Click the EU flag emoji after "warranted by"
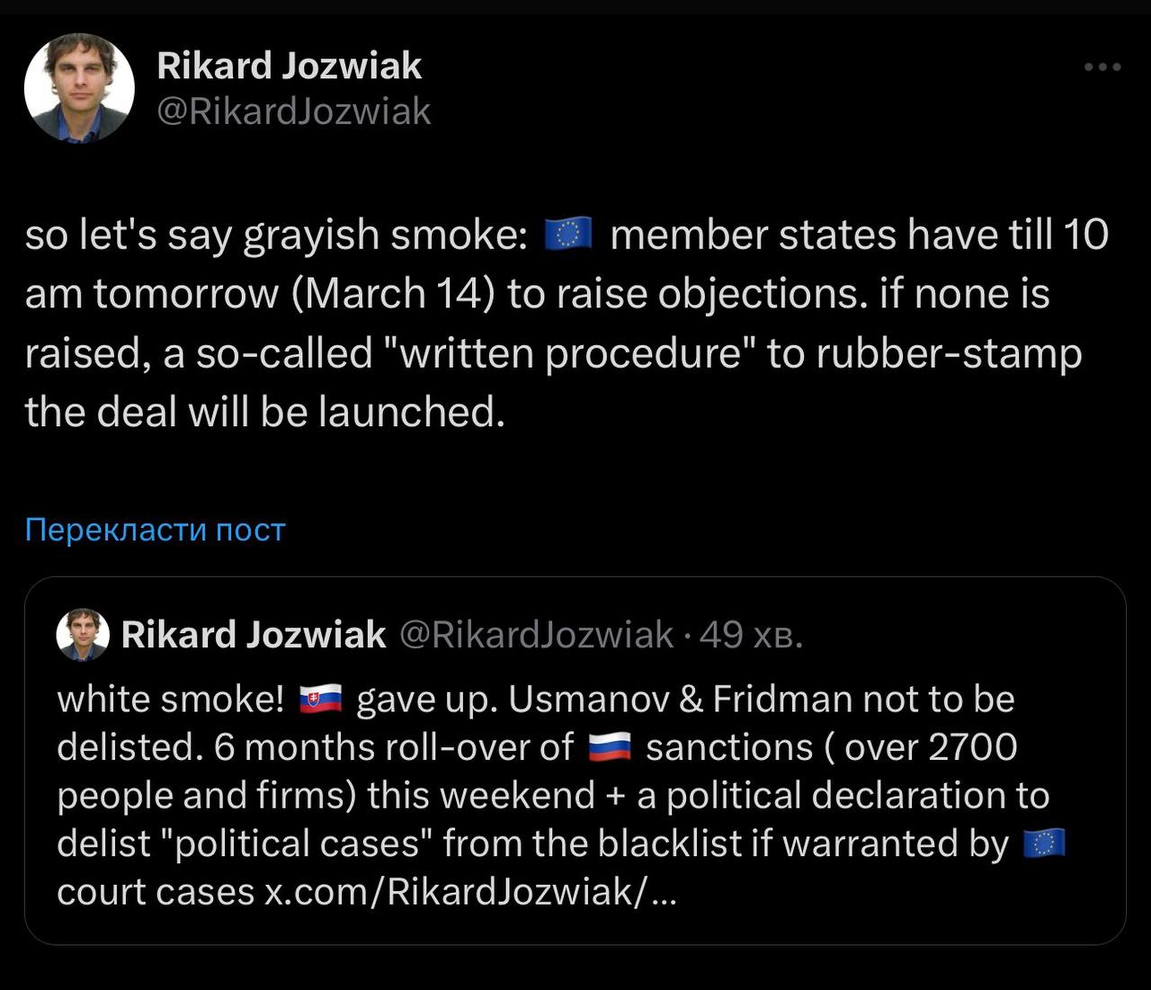 1044,844
